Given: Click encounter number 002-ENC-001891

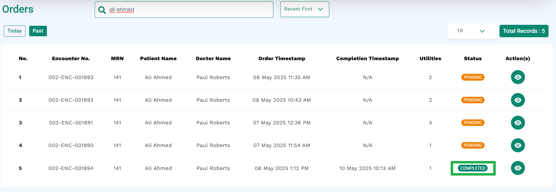Looking at the screenshot, I should [71, 123].
